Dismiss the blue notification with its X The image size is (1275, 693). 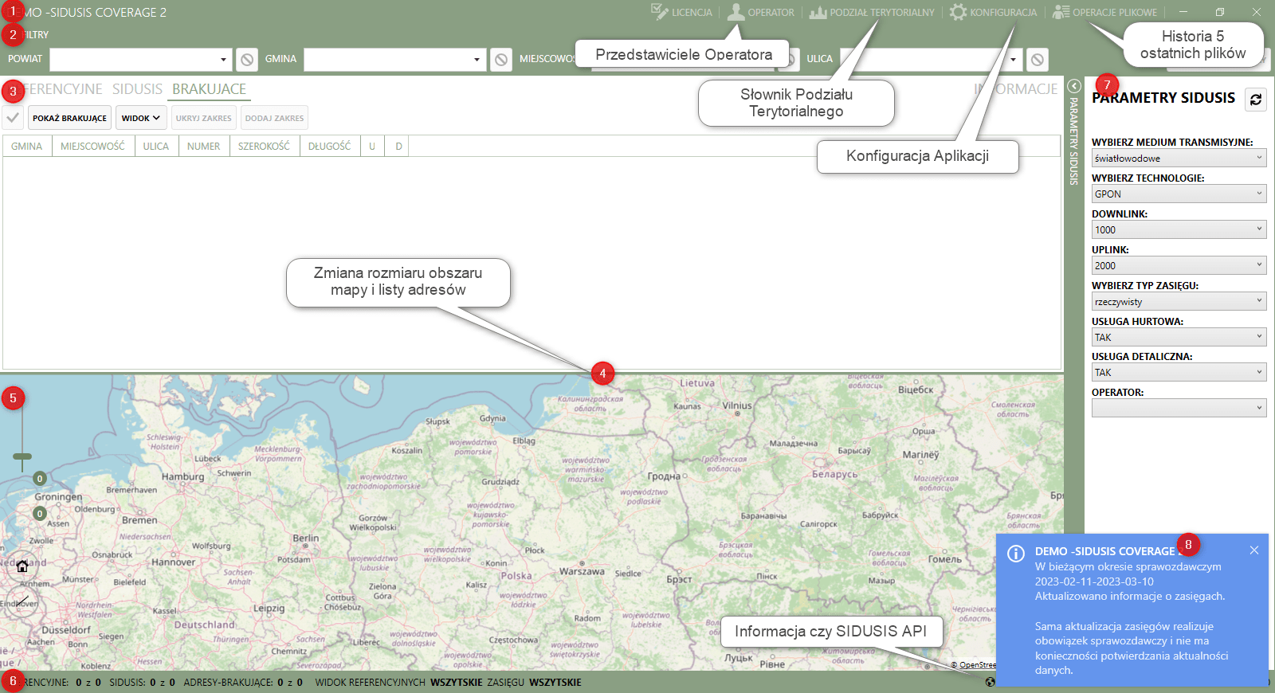[x=1254, y=550]
